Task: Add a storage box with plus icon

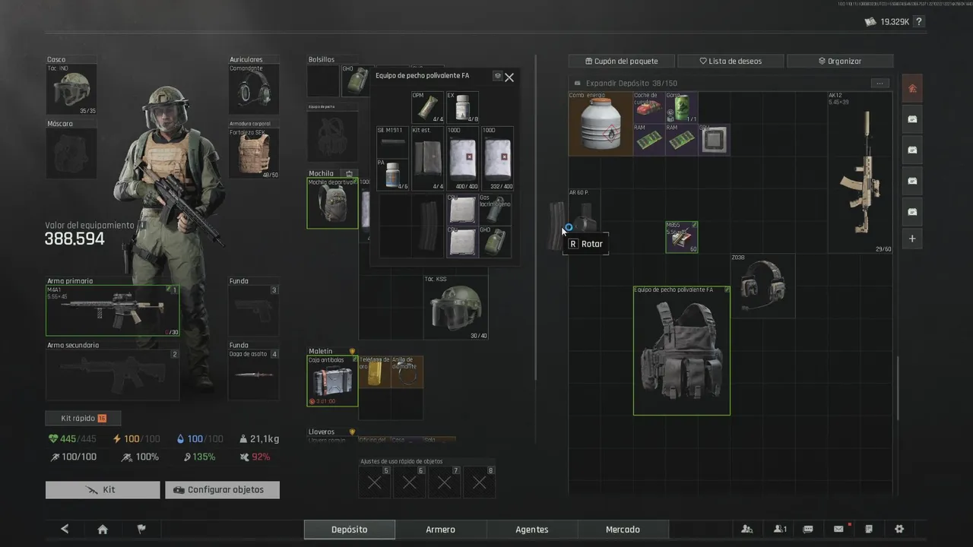Action: pos(912,239)
